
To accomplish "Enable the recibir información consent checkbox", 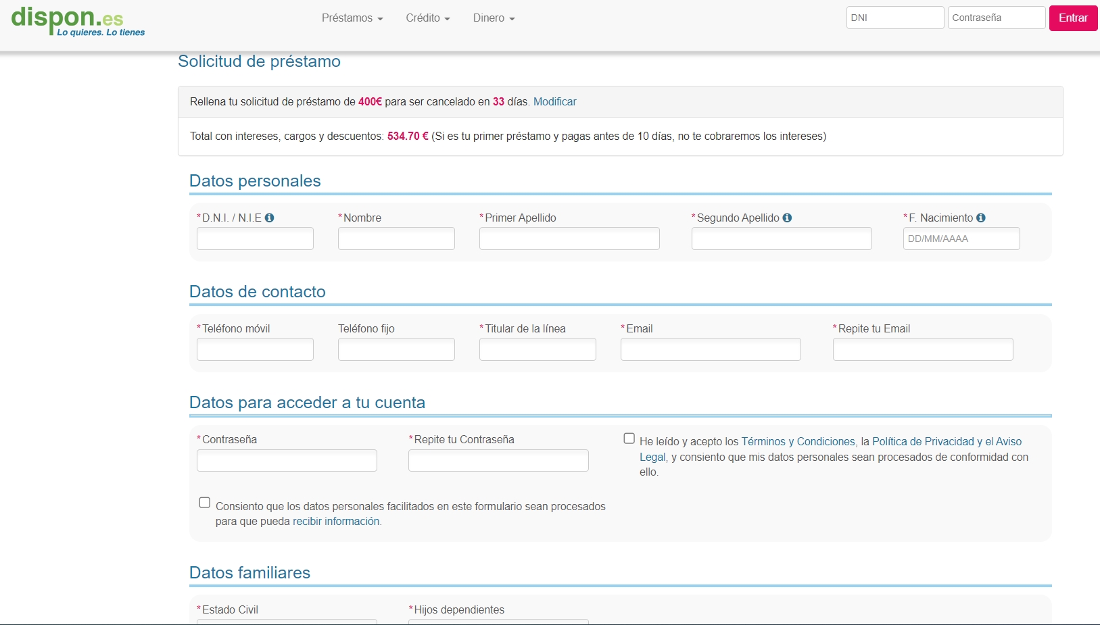I will point(205,503).
